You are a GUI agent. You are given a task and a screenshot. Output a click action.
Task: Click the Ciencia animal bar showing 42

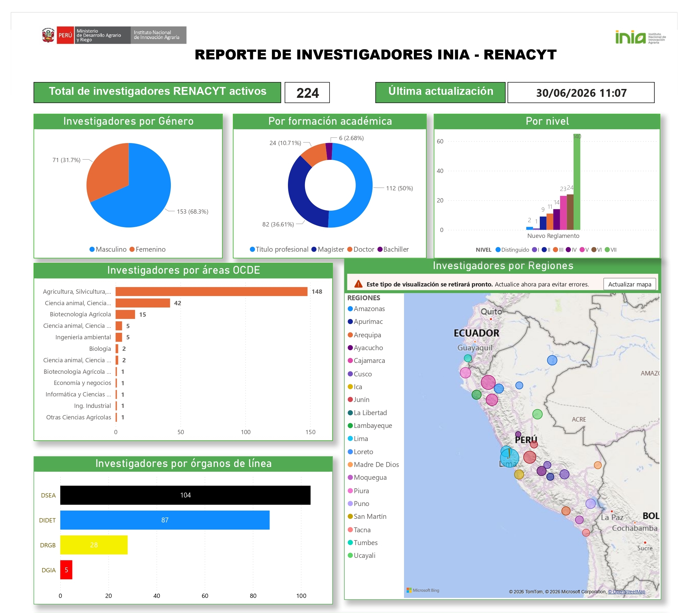pyautogui.click(x=143, y=303)
